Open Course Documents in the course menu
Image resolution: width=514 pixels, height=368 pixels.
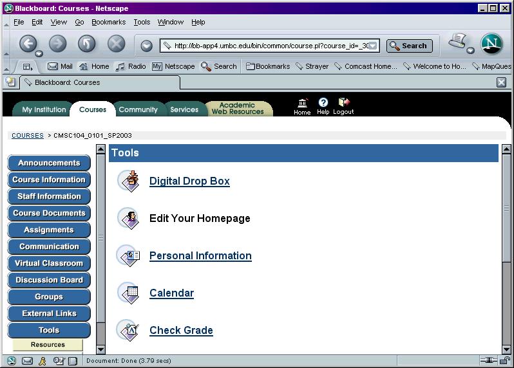click(x=49, y=213)
